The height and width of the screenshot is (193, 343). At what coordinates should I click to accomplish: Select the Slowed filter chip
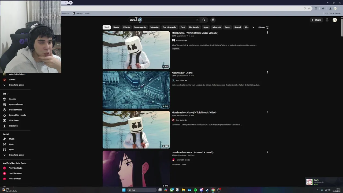tap(237, 27)
